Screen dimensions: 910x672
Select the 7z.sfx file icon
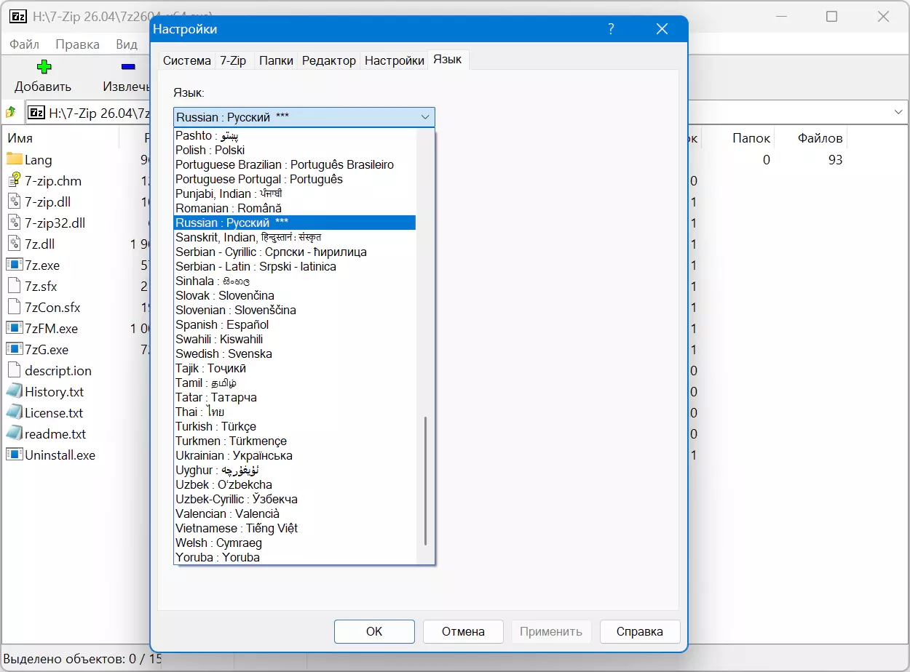[15, 286]
